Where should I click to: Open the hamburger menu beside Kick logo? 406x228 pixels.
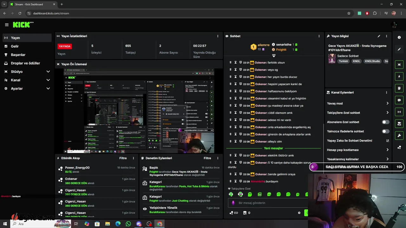click(7, 25)
